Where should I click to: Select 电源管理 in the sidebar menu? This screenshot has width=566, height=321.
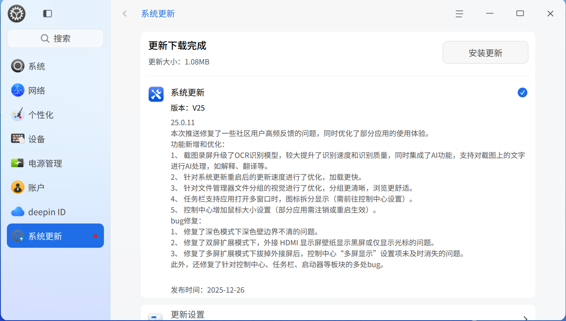tap(55, 163)
